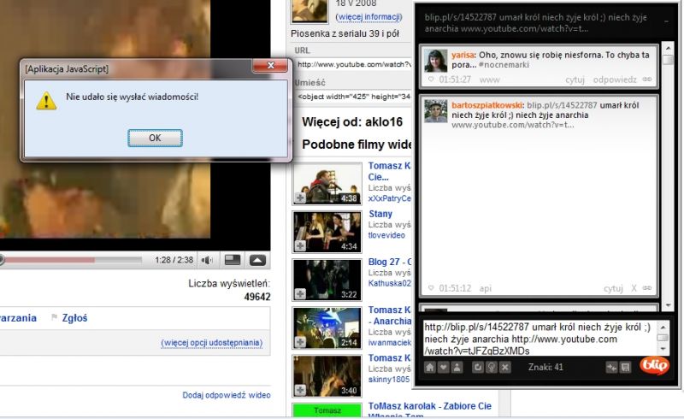Viewport: 684px width, 419px height.
Task: Click 'cytuj' on yarisa's post
Action: (x=575, y=80)
